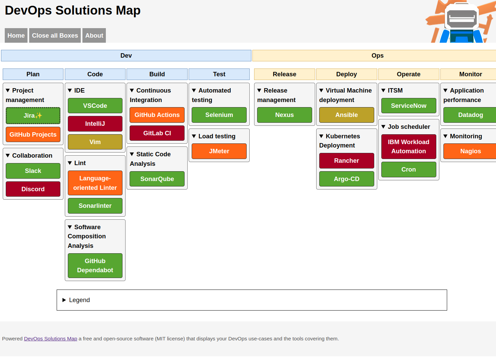Collapse the Kubernetes Deployment box
Viewport: 496px width, 357px height.
[x=347, y=141]
